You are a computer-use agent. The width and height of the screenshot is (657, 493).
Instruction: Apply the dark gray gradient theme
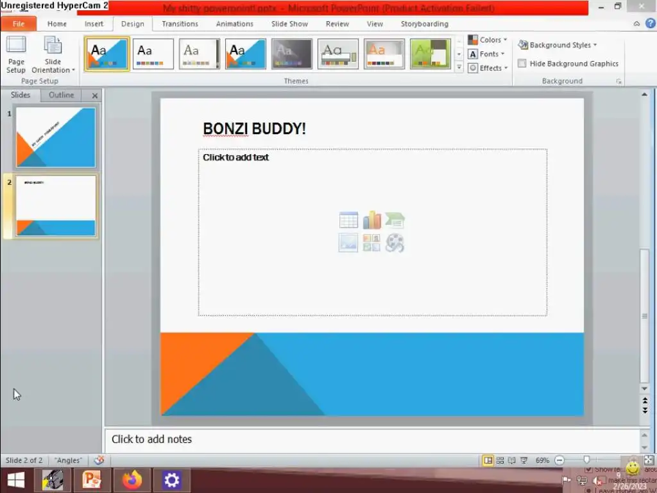(292, 54)
